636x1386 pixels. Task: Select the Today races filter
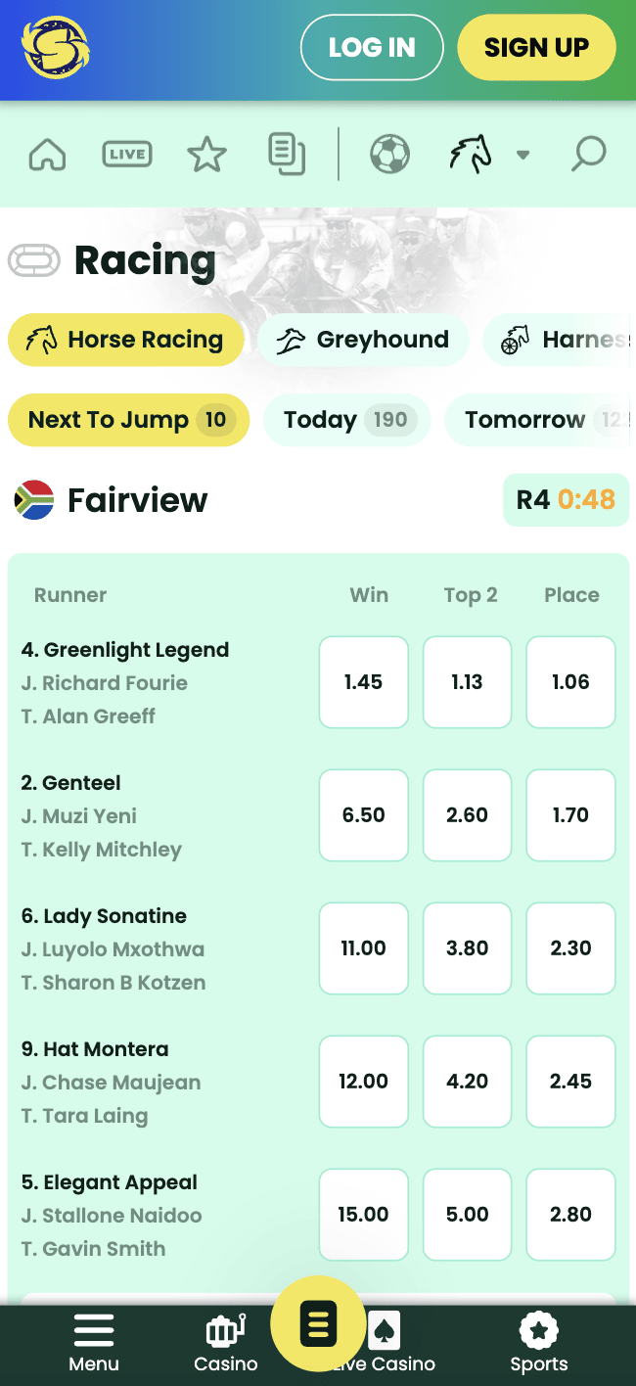(x=346, y=420)
